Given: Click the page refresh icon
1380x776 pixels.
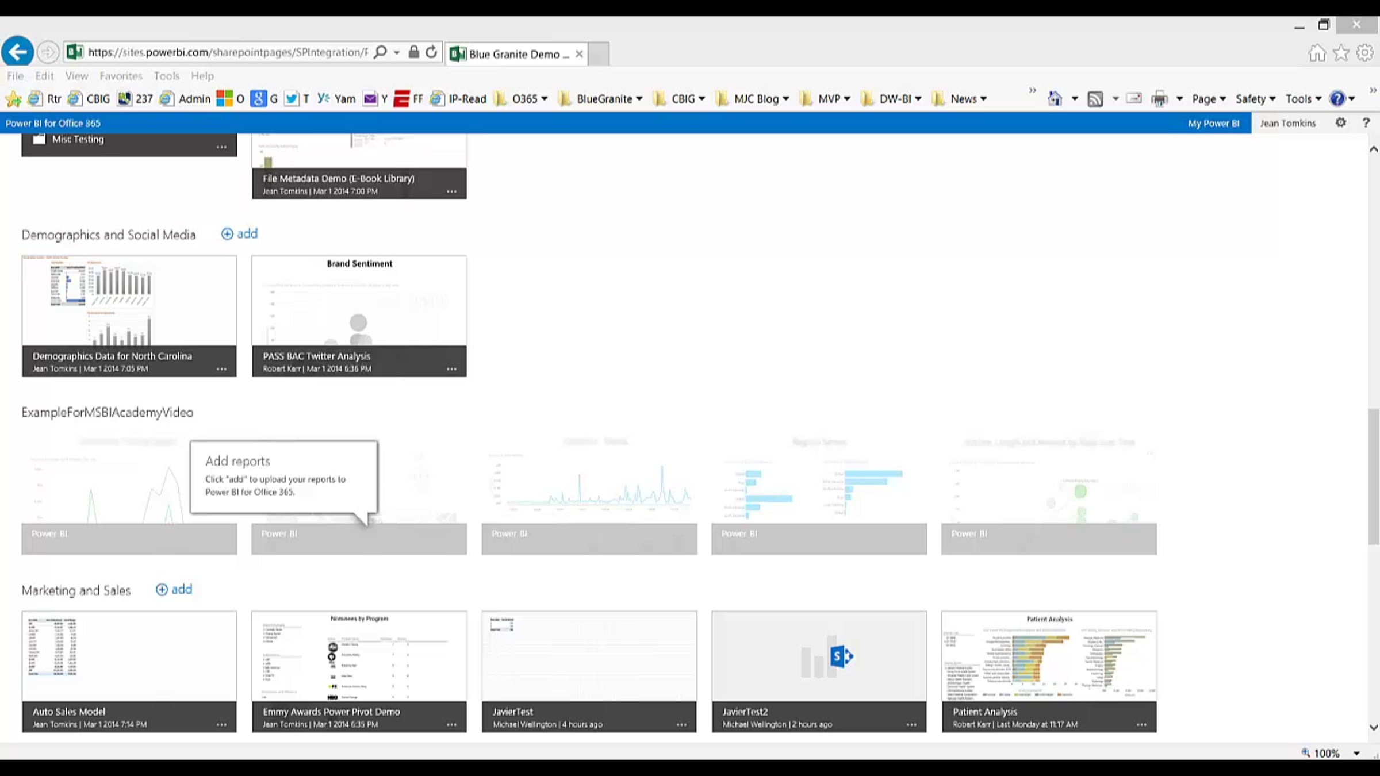Looking at the screenshot, I should (x=431, y=52).
